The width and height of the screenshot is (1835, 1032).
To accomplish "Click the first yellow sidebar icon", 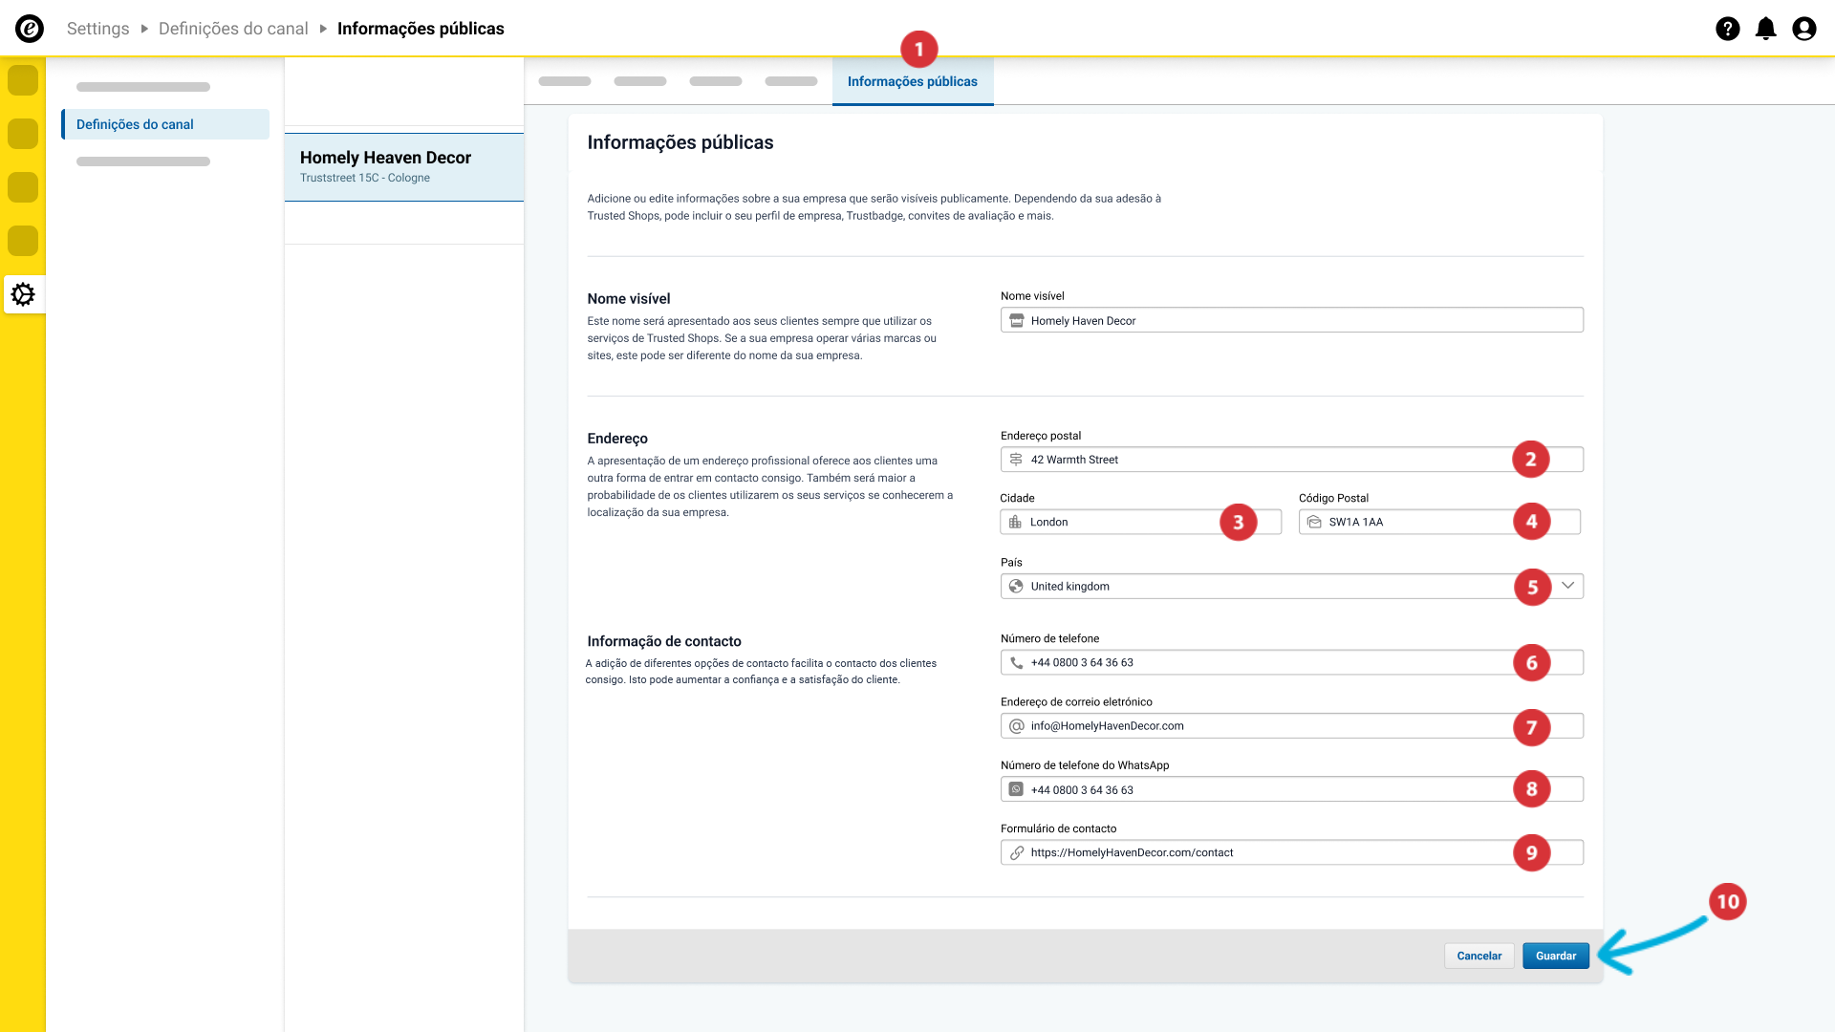I will [23, 80].
